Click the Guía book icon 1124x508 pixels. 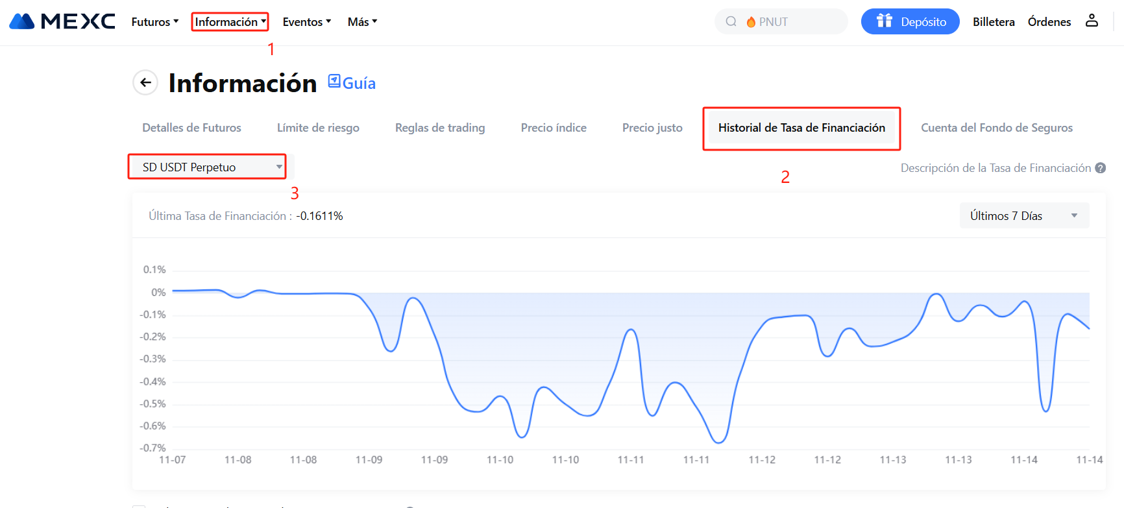point(334,81)
